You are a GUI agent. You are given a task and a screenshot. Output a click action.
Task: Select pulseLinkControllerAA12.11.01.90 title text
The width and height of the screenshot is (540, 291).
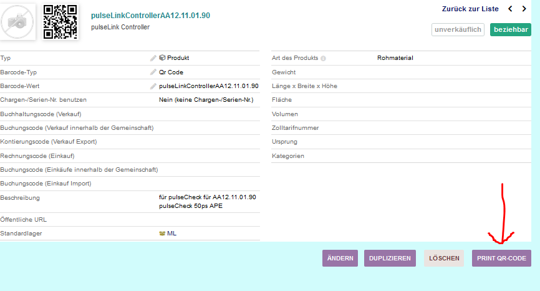pos(150,16)
